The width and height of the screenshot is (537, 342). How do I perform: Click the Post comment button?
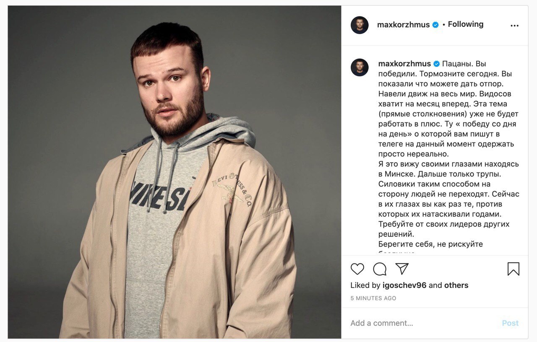[510, 323]
